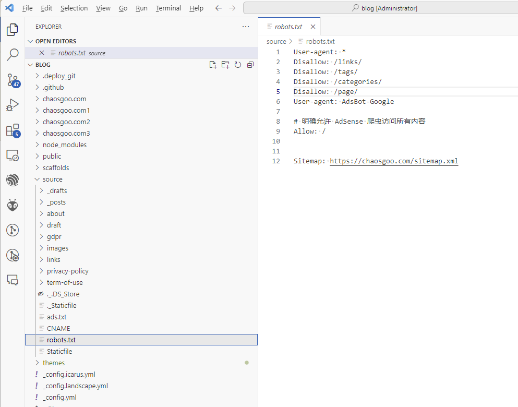Open Extensions view with 5 badge
Screen dimensions: 518x407
(13, 130)
